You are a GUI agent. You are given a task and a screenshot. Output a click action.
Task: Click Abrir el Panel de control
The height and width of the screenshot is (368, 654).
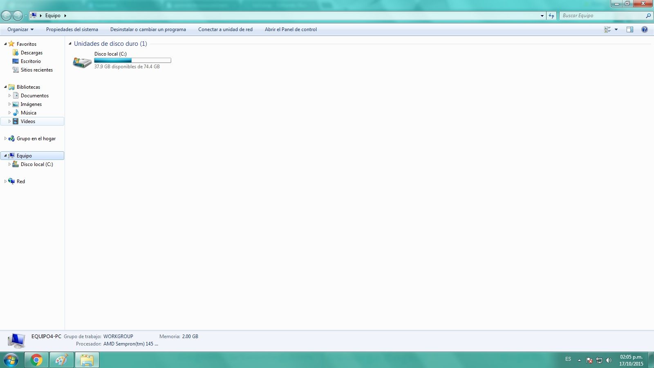click(x=291, y=29)
